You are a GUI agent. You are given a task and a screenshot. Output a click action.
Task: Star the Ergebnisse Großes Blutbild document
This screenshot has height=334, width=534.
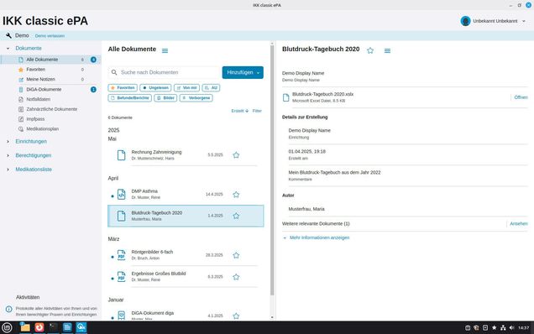(x=236, y=277)
